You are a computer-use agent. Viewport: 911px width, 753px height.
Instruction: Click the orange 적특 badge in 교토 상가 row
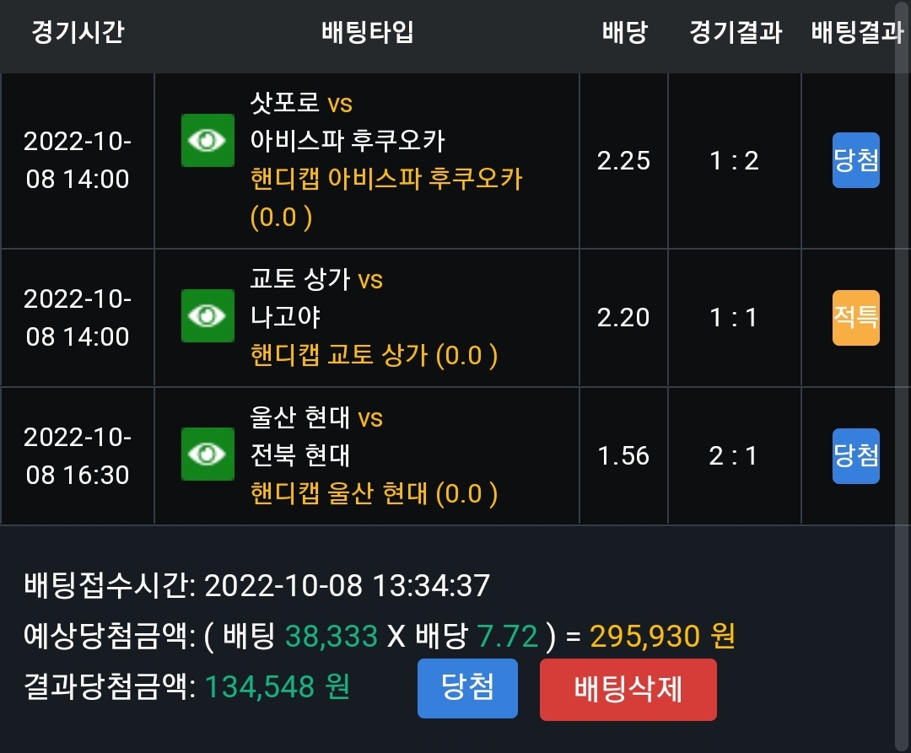point(856,318)
